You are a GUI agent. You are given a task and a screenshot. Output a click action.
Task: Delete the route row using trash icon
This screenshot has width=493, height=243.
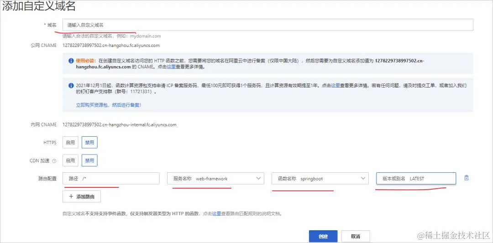467,178
